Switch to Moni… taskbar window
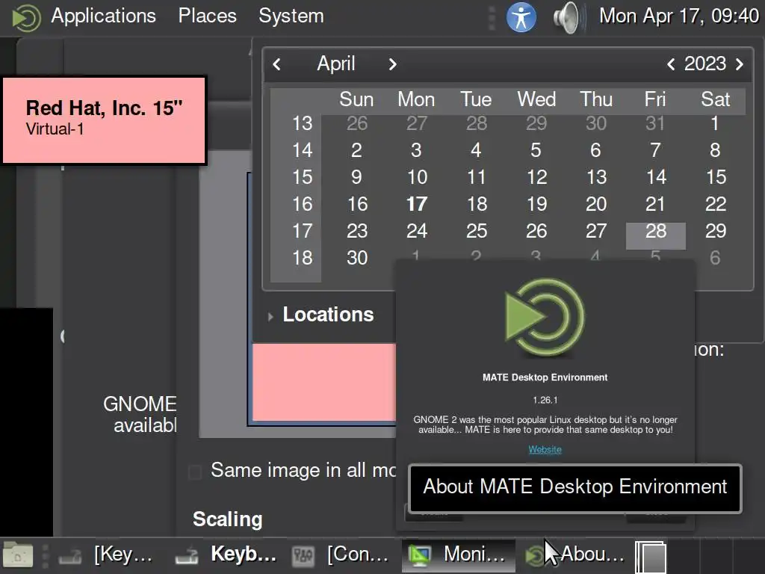This screenshot has height=574, width=765. pos(459,555)
